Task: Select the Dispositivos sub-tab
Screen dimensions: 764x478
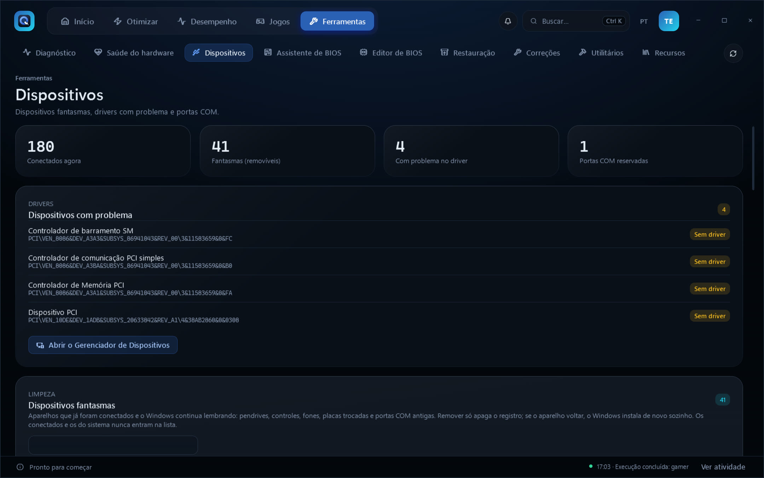Action: 219,53
